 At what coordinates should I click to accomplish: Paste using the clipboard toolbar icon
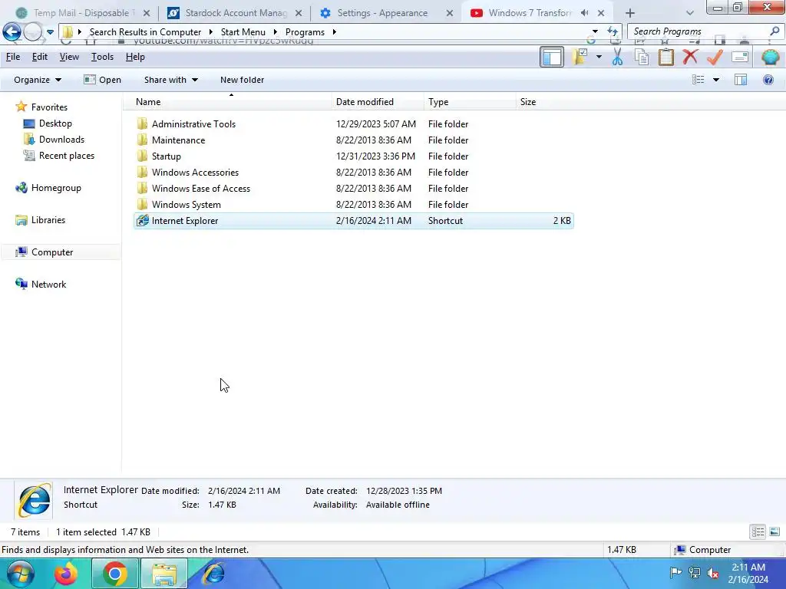pos(665,57)
